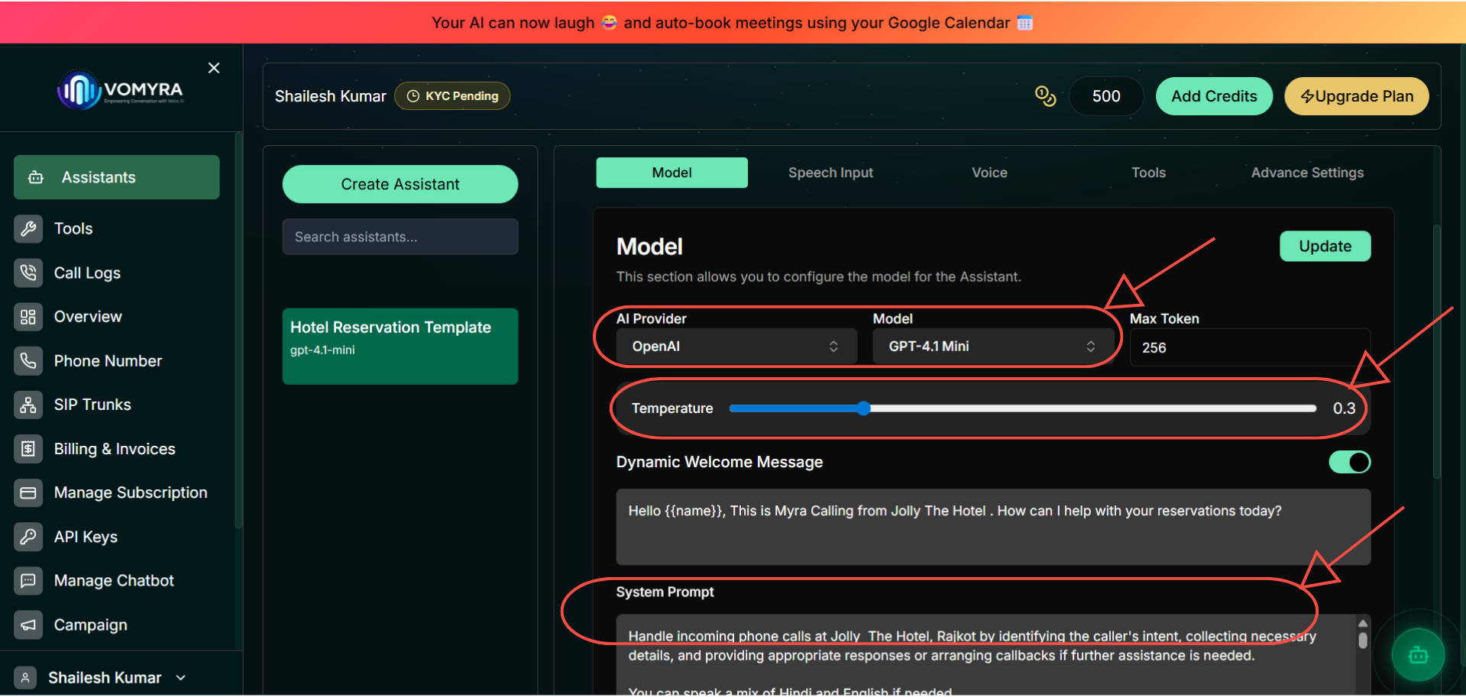Open the floating chatbot bubble icon
This screenshot has width=1466, height=697.
1418,655
